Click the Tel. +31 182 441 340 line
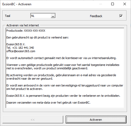 (20, 48)
